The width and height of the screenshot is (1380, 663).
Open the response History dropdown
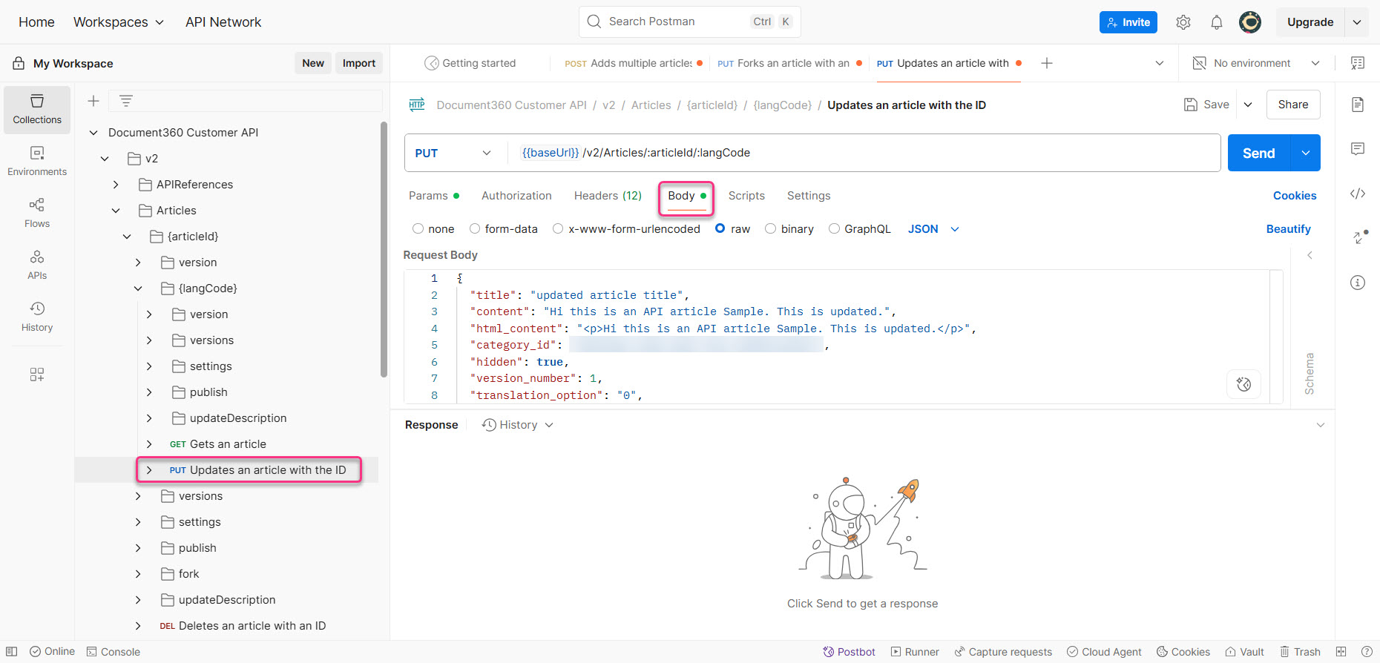tap(518, 425)
